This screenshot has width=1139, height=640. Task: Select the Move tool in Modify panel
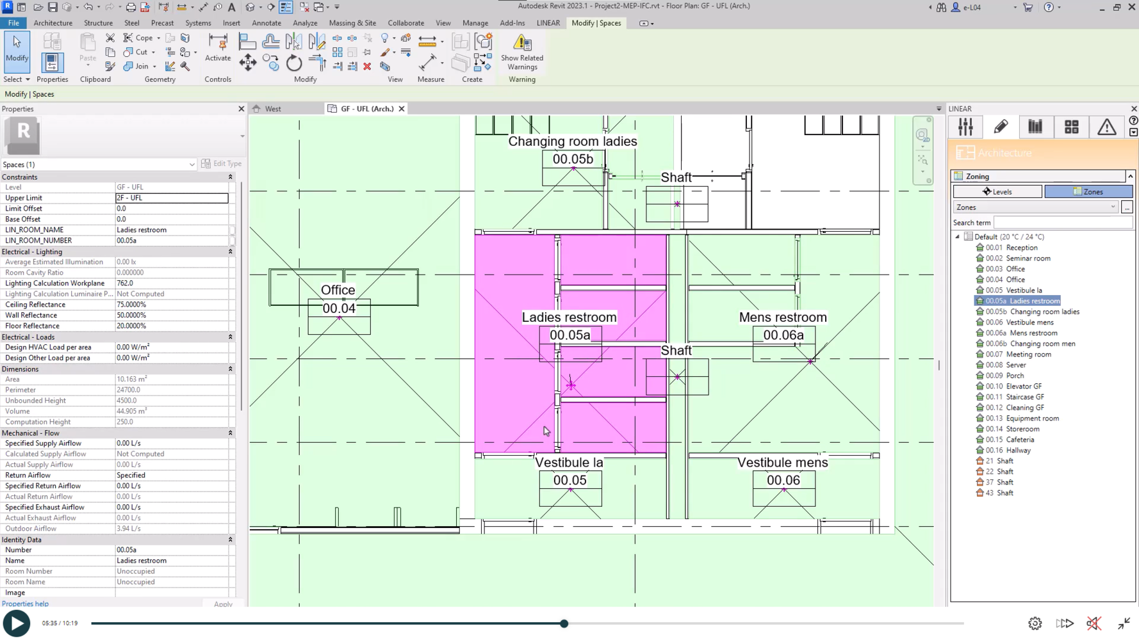pos(248,62)
